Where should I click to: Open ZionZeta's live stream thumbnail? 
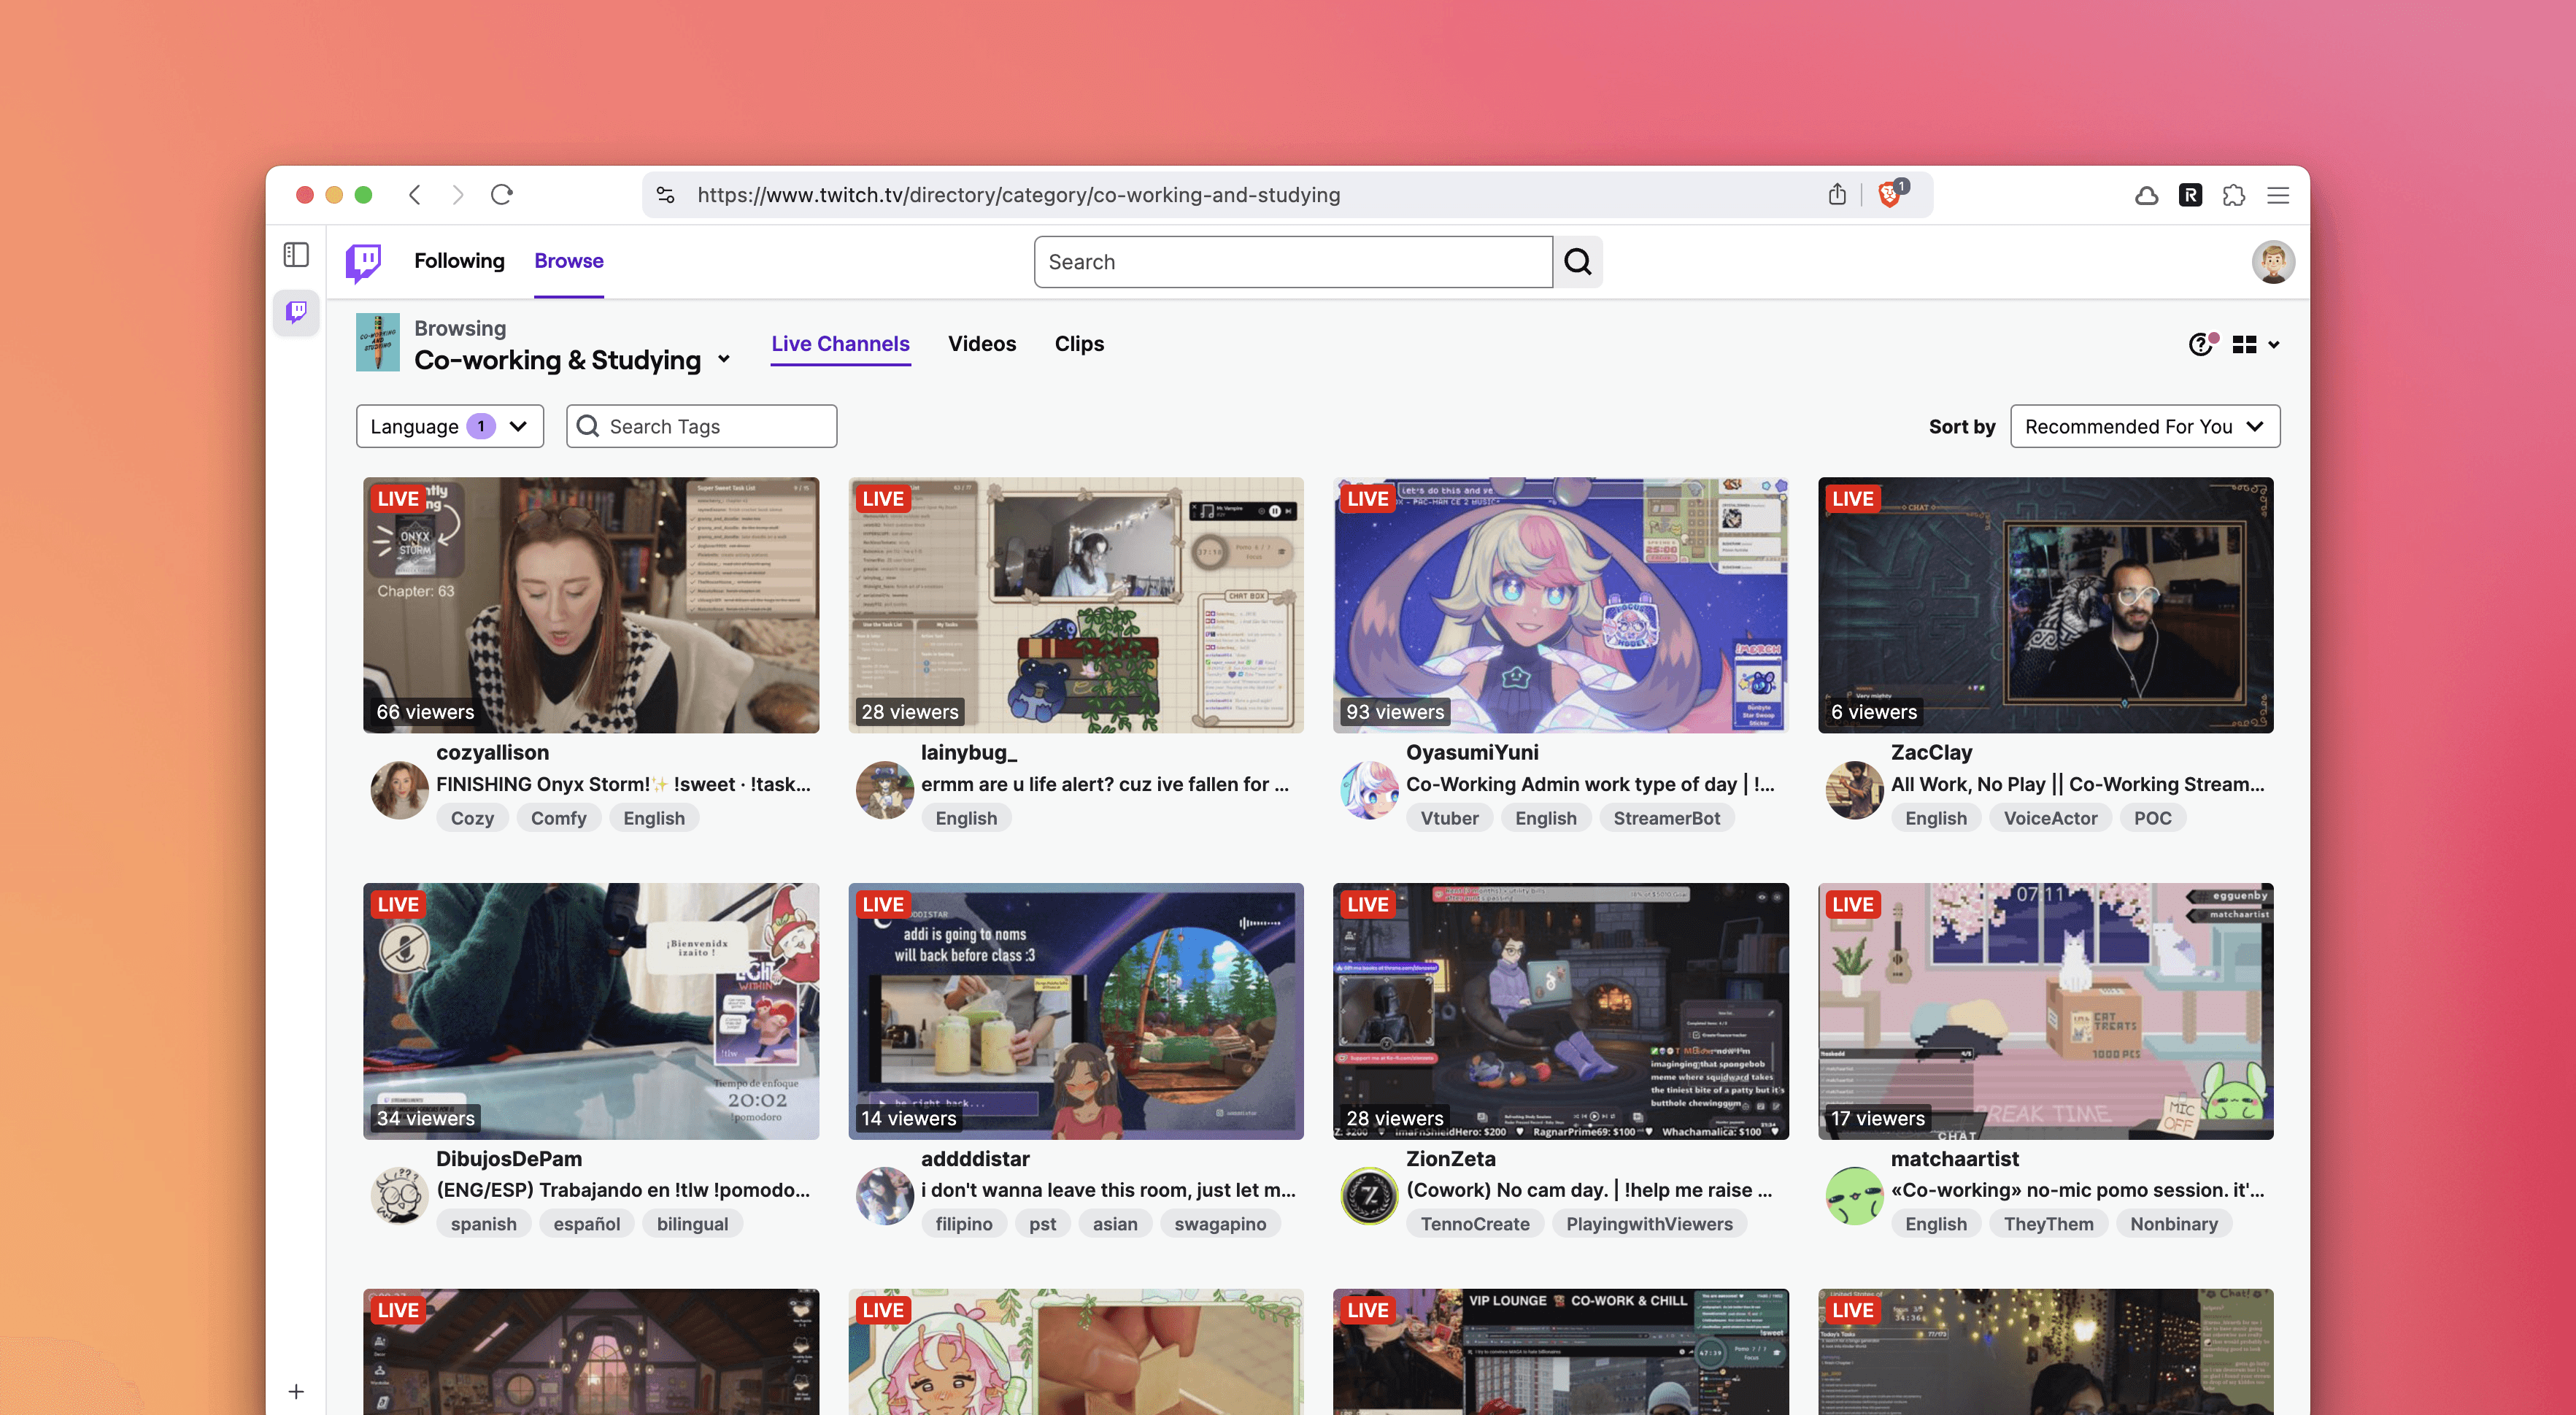(x=1561, y=1011)
